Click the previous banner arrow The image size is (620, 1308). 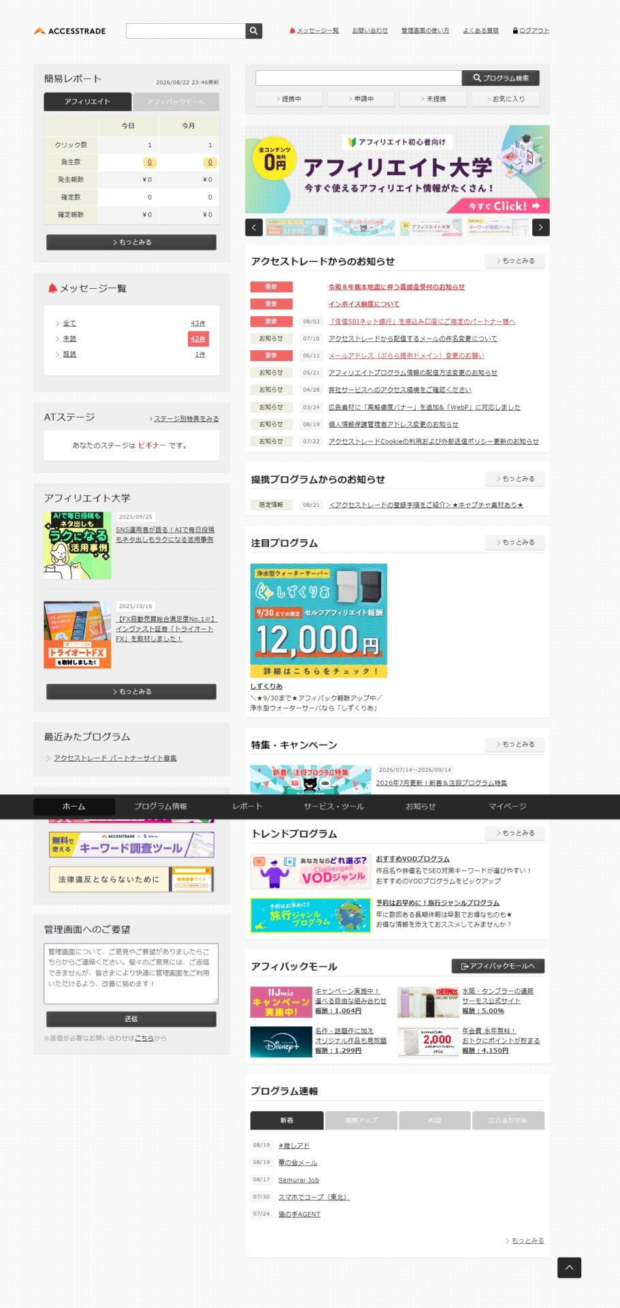point(254,228)
